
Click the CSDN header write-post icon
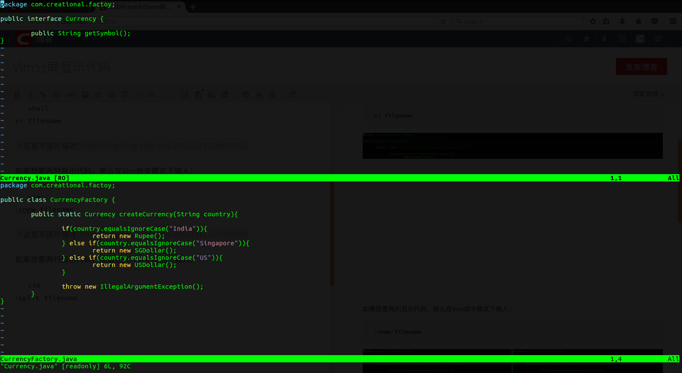tap(622, 39)
